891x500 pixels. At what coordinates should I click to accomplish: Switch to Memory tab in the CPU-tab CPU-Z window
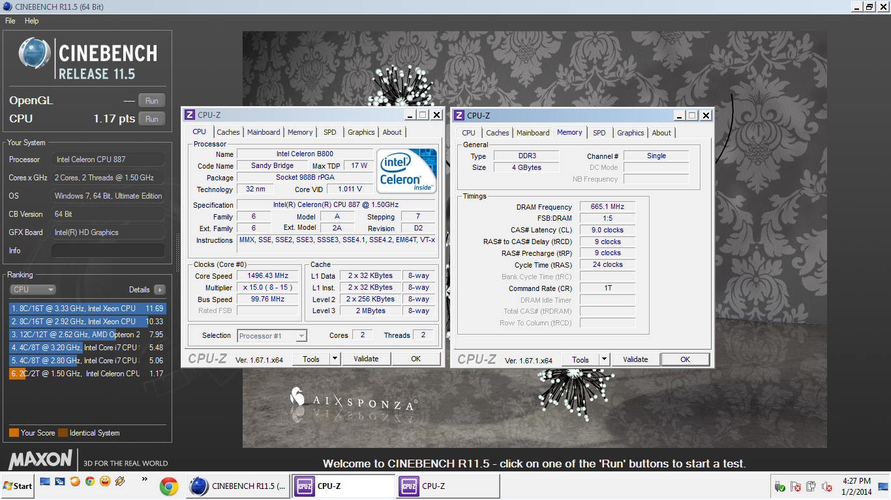(x=300, y=132)
